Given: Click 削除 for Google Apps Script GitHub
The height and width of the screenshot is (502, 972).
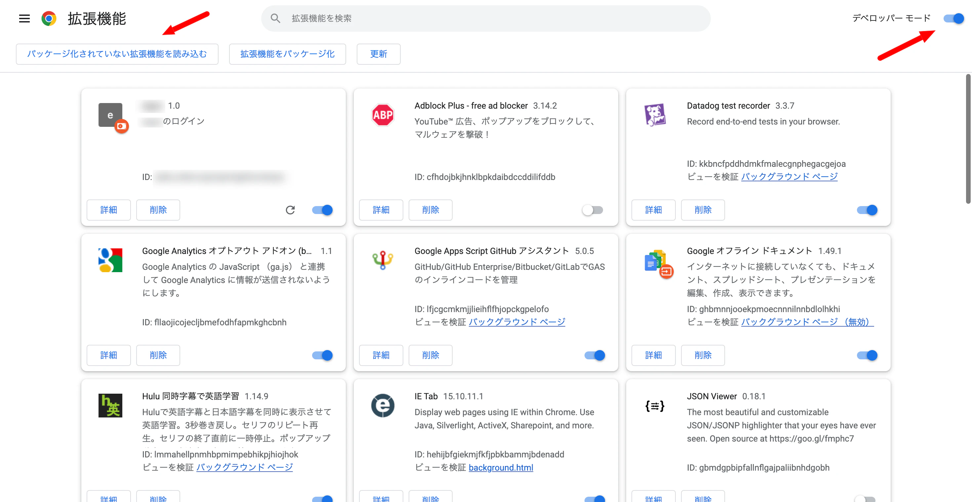Looking at the screenshot, I should tap(430, 355).
